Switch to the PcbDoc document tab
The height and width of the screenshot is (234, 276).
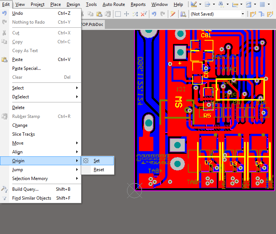pos(93,24)
